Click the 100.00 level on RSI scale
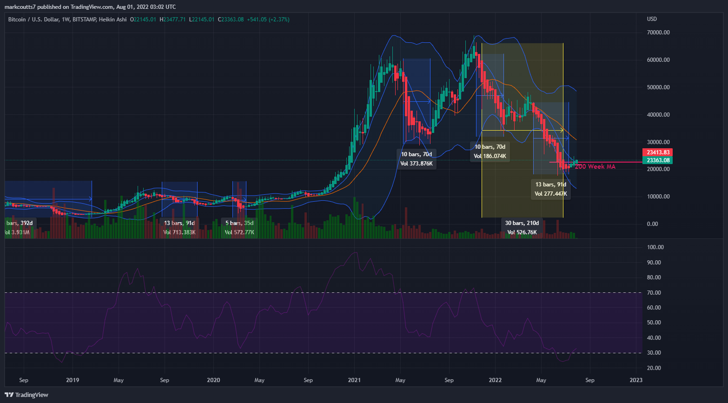Viewport: 728px width, 403px height. pos(655,247)
